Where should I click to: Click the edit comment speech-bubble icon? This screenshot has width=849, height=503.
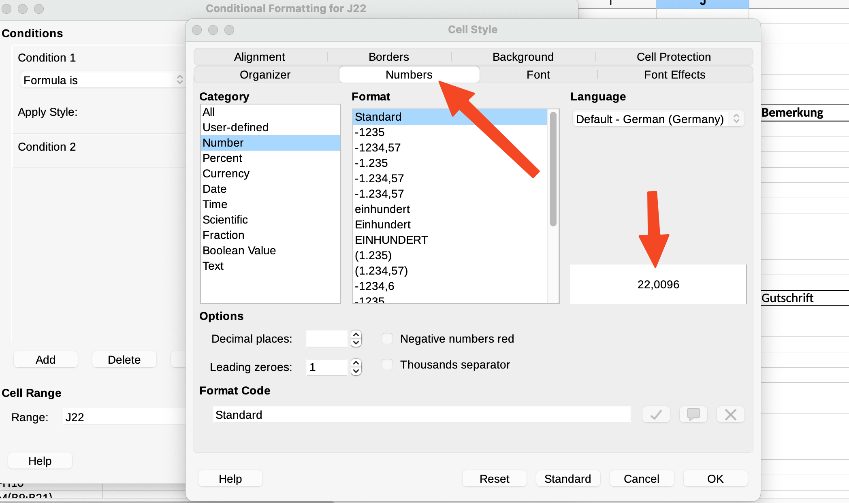click(693, 414)
